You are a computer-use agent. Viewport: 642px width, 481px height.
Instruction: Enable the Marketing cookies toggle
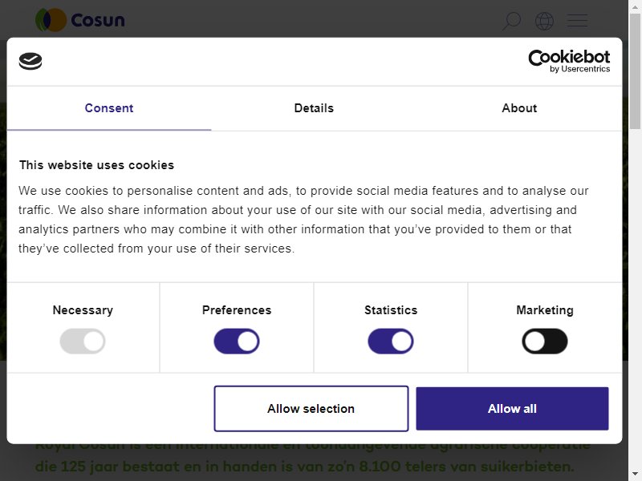coord(545,342)
